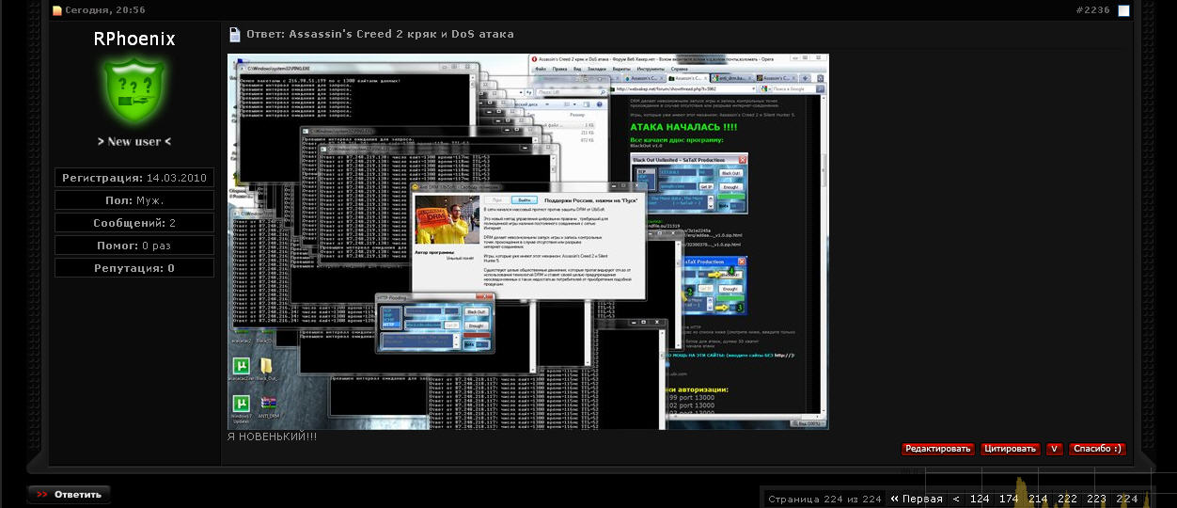Click the Цитировать button
Image resolution: width=1177 pixels, height=508 pixels.
click(1010, 449)
